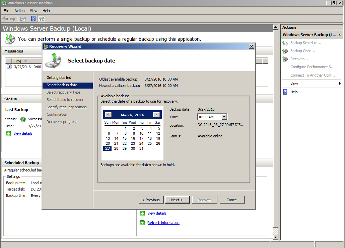Click the location value DC 2016_03_27 09:57
Screen dimensions: 345x248
pos(221,125)
